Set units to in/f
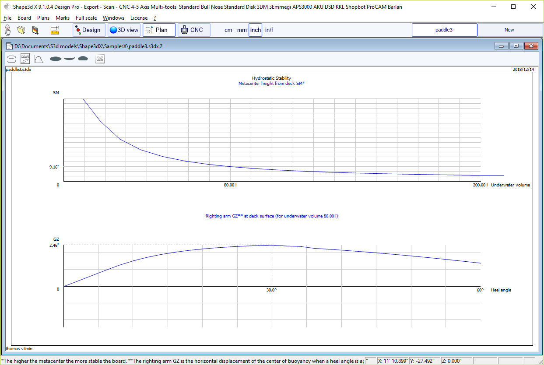This screenshot has height=365, width=544. [x=269, y=30]
